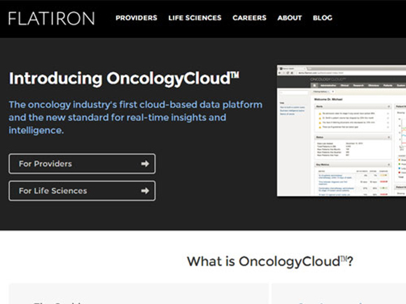This screenshot has height=304, width=406.
Task: Go to the Careers page
Action: pos(249,18)
